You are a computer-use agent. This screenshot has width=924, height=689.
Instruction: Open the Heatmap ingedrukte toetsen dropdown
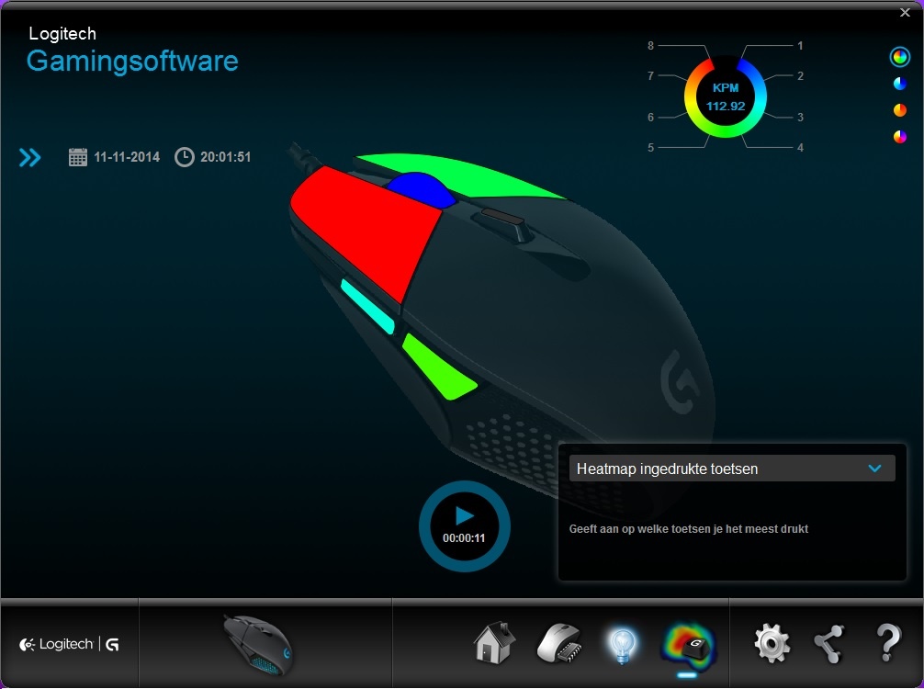click(x=732, y=469)
